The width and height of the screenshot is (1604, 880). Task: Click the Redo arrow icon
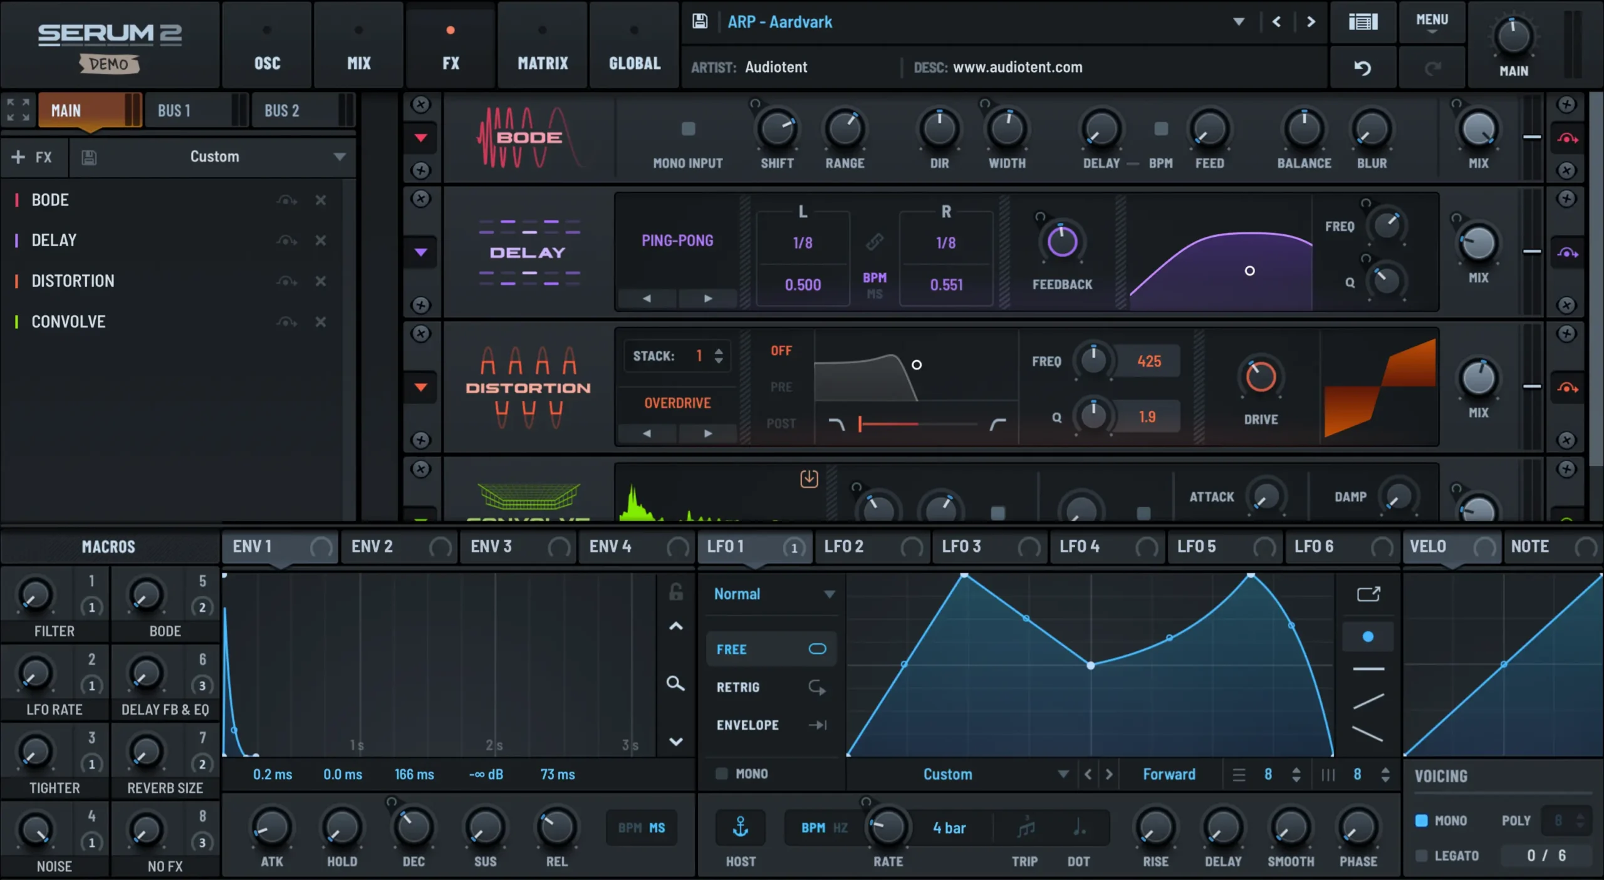click(x=1433, y=67)
